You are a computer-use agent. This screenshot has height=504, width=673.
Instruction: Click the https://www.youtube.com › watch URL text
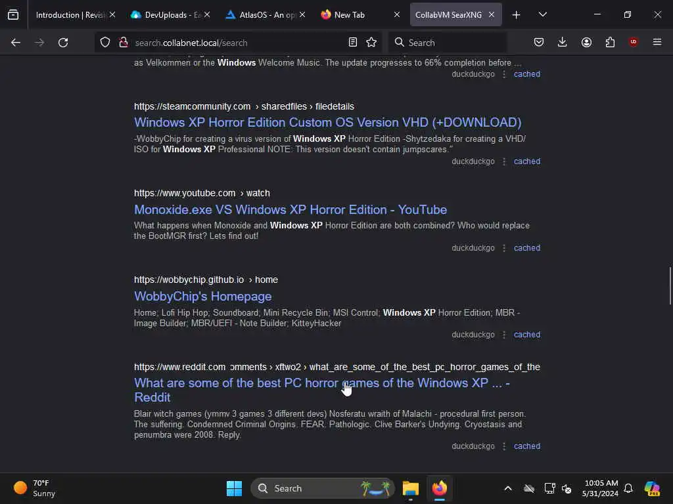pyautogui.click(x=202, y=194)
